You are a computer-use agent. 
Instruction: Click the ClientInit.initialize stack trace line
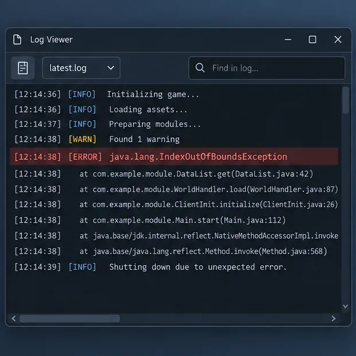tap(176, 204)
